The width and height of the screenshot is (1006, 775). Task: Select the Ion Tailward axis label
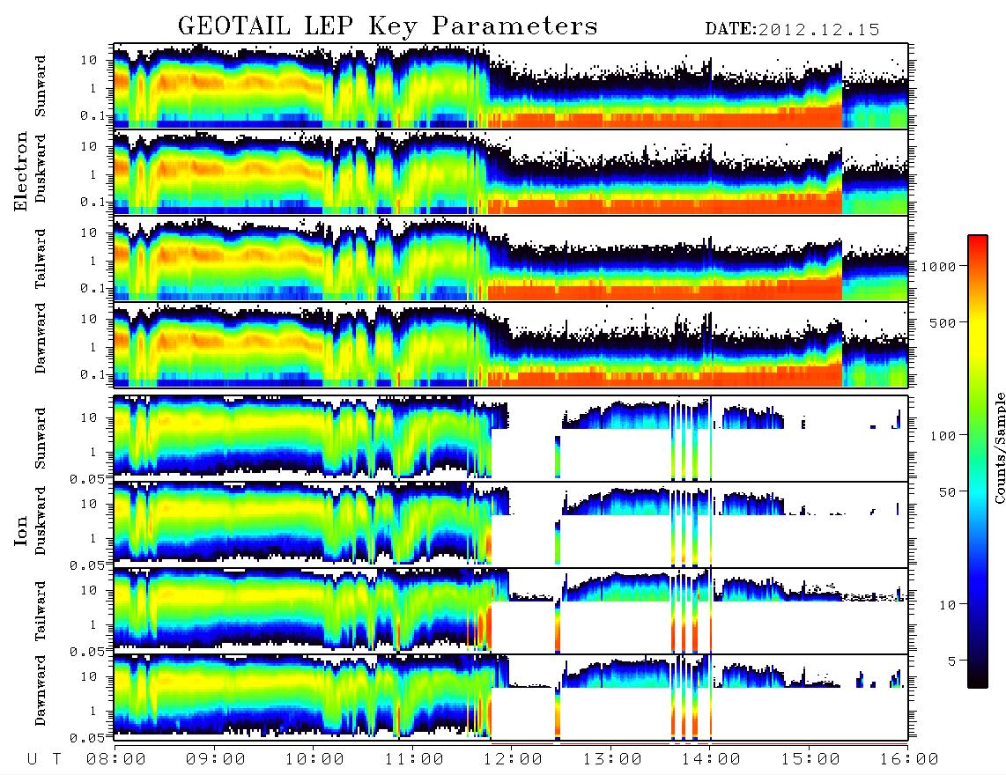(41, 611)
